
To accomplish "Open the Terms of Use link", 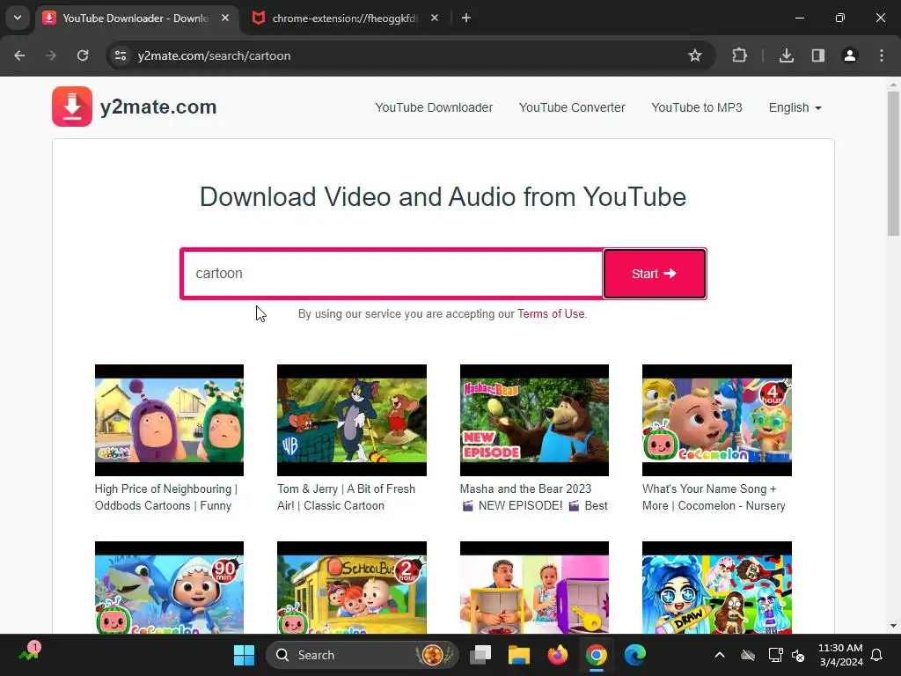I will click(551, 314).
